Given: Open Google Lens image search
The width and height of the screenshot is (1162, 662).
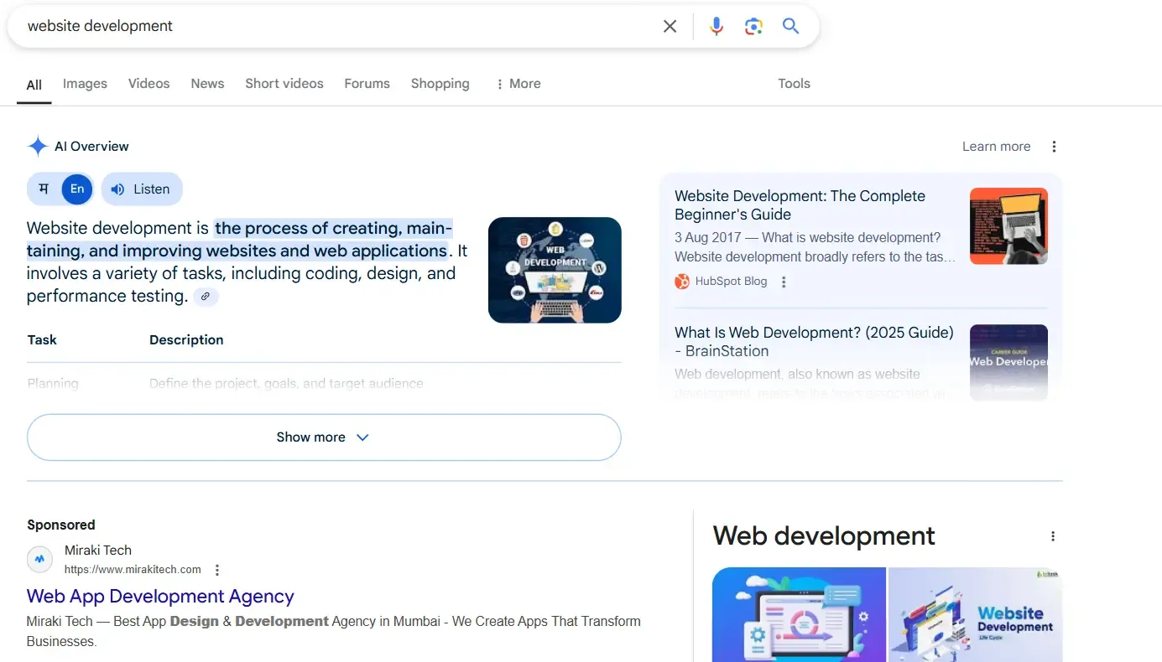Looking at the screenshot, I should pyautogui.click(x=753, y=26).
